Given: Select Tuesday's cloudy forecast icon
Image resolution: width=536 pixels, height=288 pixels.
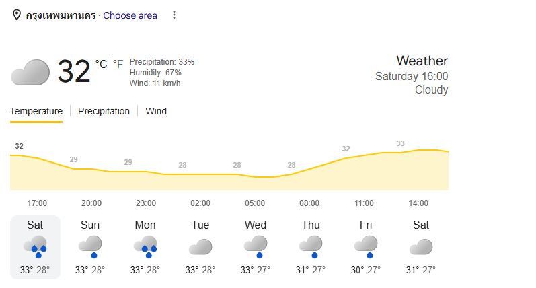Looking at the screenshot, I should click(x=200, y=246).
